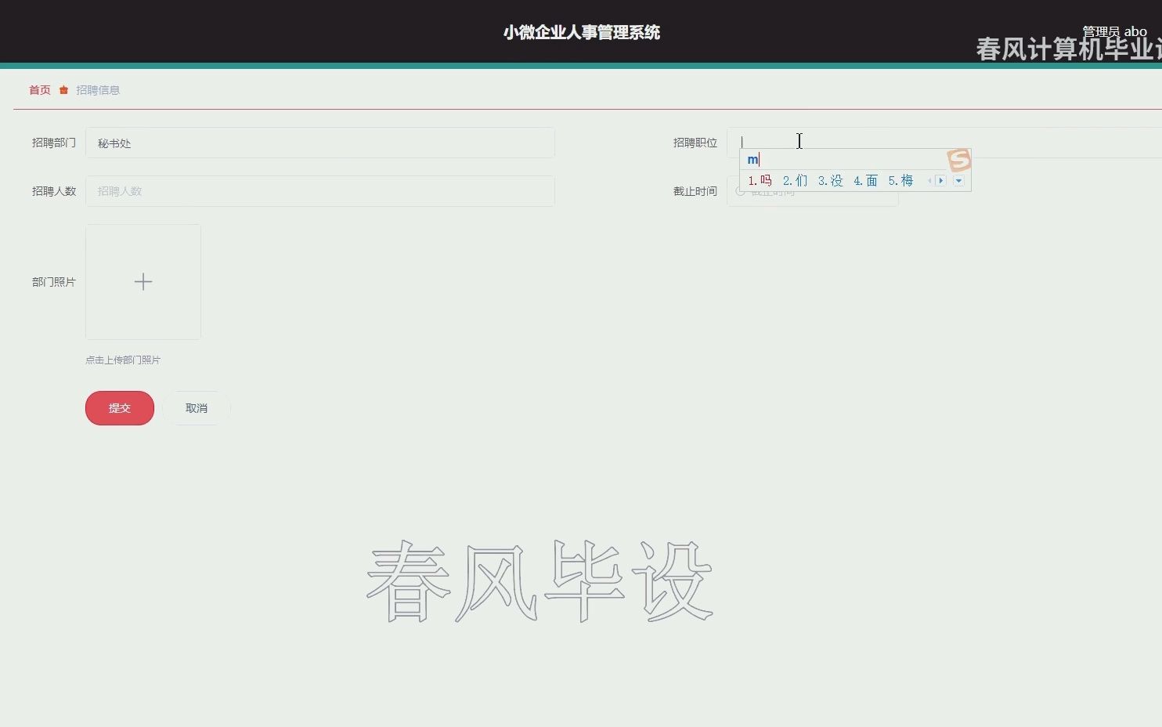Image resolution: width=1162 pixels, height=727 pixels.
Task: Click the 点击上传部门照片 hint text
Action: tap(123, 360)
